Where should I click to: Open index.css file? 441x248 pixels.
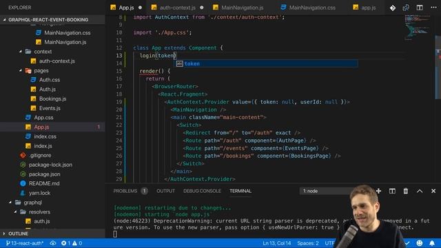click(45, 136)
